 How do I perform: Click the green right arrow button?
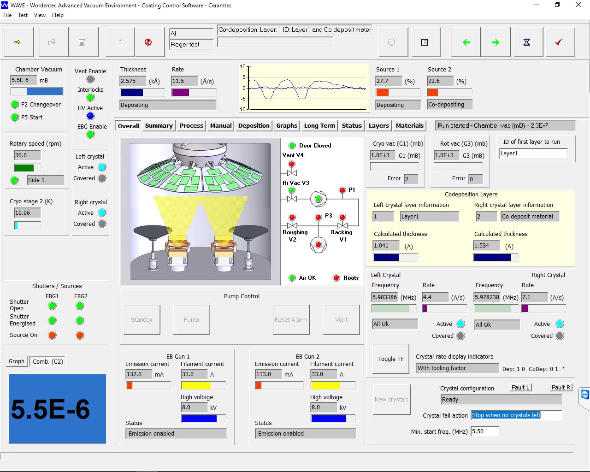[496, 42]
